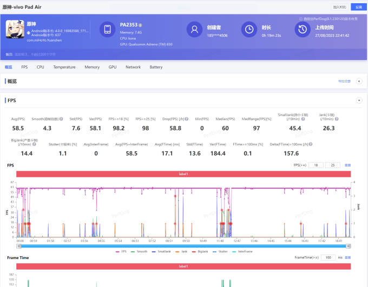The height and width of the screenshot is (287, 368).
Task: Click the creator user profile icon
Action: click(194, 29)
